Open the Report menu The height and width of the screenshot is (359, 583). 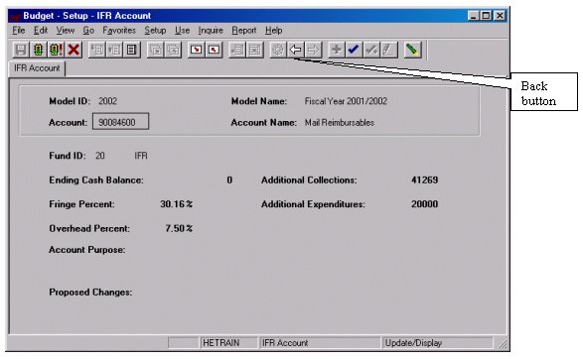click(244, 31)
